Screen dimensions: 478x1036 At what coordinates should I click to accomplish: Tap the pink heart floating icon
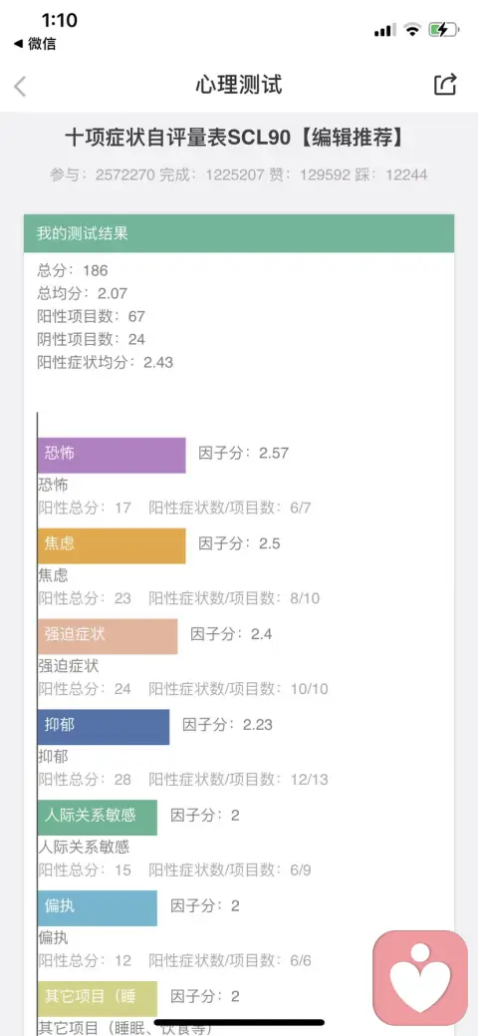coord(420,976)
